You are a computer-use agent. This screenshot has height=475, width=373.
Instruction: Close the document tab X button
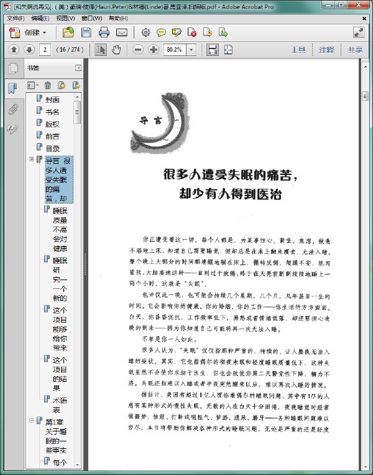(x=364, y=19)
